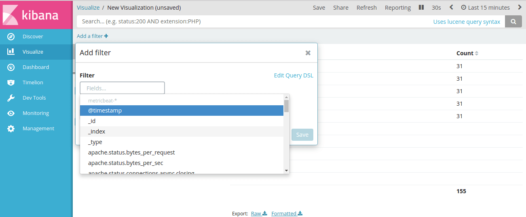Click the Uses lucene query syntax link

tap(467, 22)
